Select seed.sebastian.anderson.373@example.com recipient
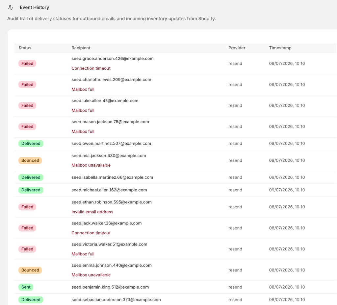The image size is (337, 305). tap(116, 300)
